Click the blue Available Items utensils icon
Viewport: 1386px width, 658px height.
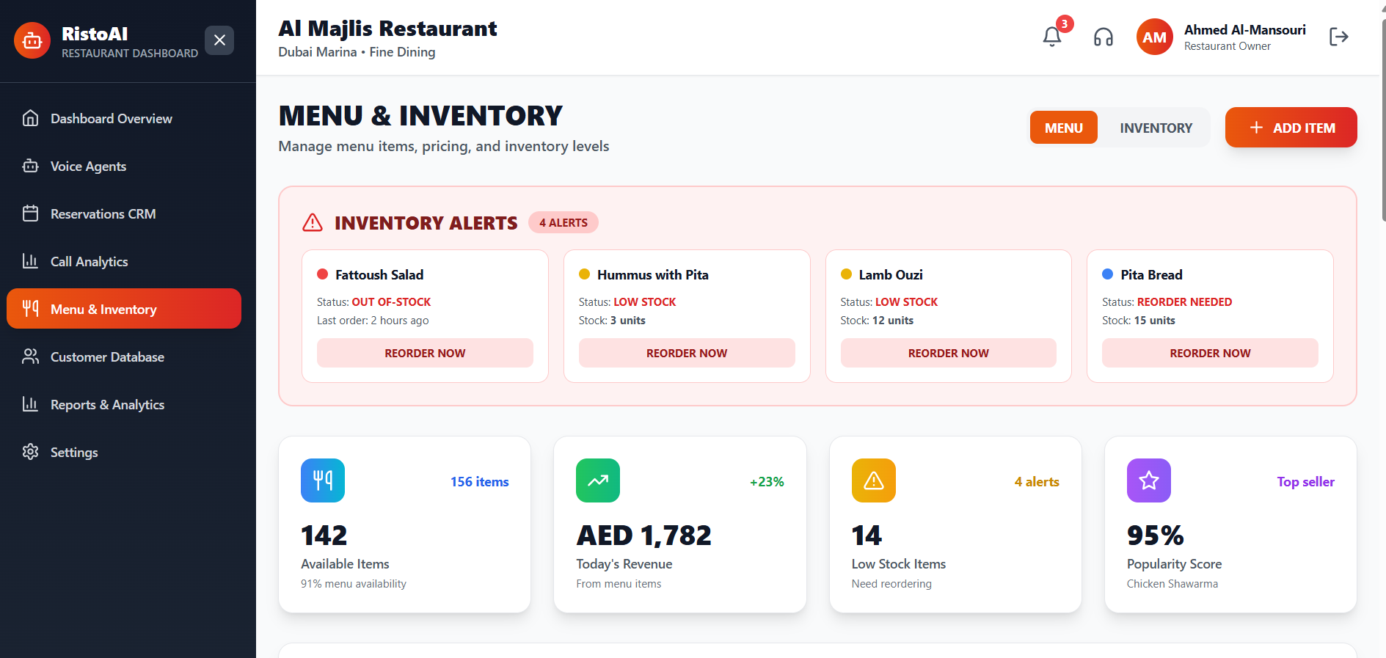[x=323, y=480]
